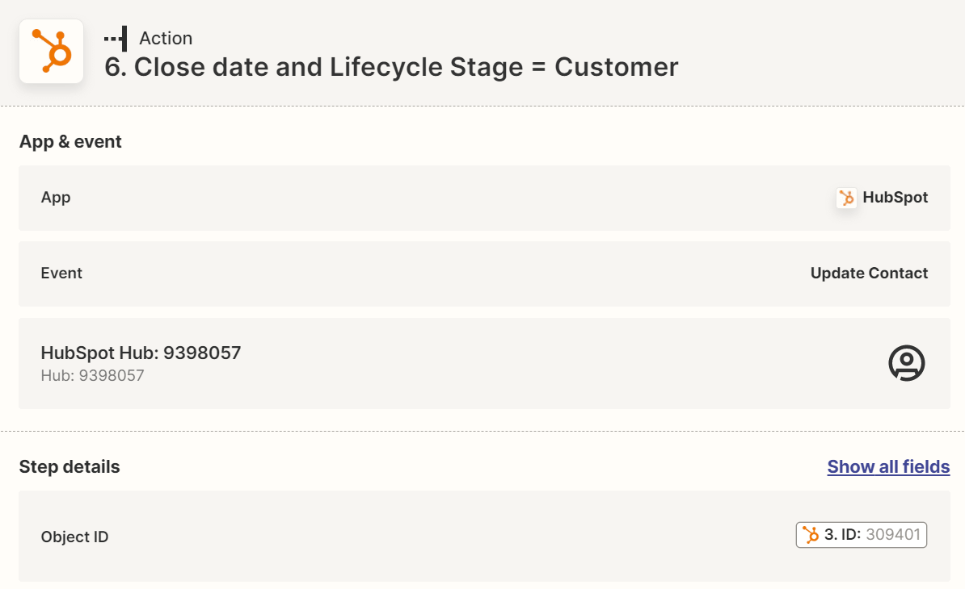The image size is (965, 589).
Task: Click the "3. ID: 309401" mapped field pill
Action: coord(862,535)
